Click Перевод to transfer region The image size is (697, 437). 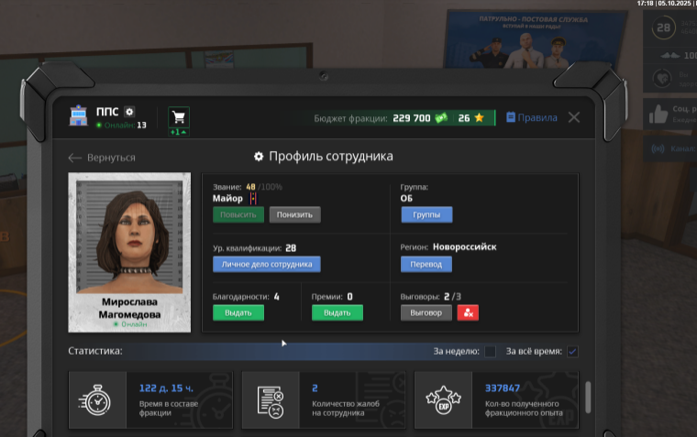coord(426,264)
